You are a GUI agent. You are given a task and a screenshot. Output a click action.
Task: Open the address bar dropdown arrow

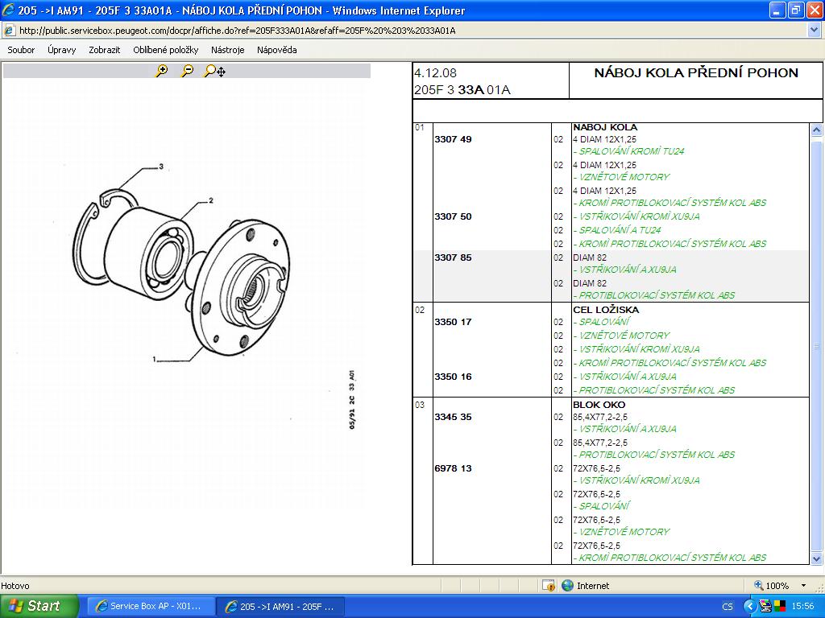pos(814,31)
